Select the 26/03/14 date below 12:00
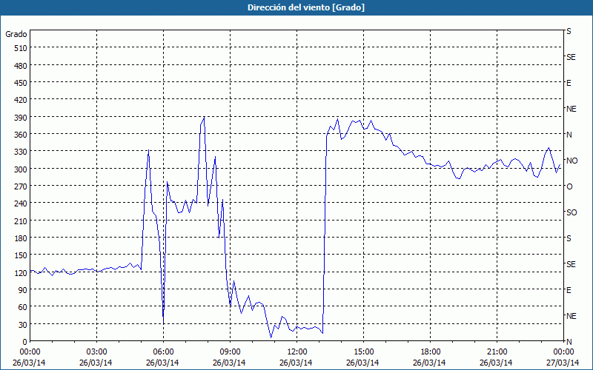This screenshot has width=593, height=370. click(296, 363)
